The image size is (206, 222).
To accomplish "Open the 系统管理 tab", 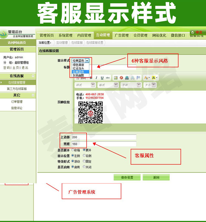I will point(66,35).
